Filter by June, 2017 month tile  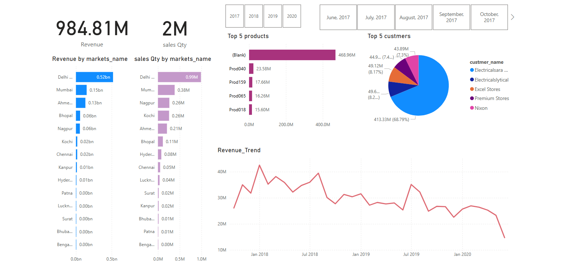[338, 17]
